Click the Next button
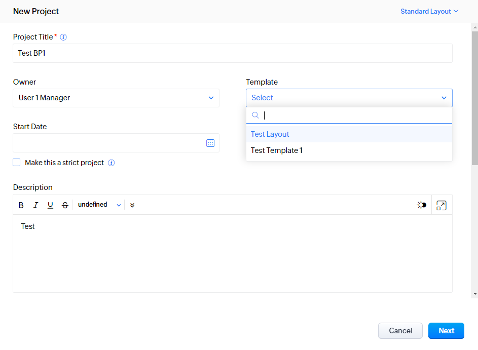 coord(446,331)
